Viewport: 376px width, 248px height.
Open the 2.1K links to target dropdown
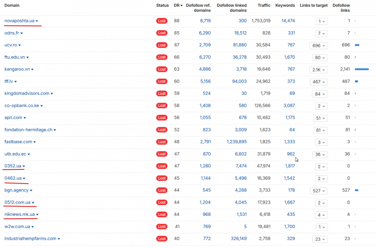point(318,70)
